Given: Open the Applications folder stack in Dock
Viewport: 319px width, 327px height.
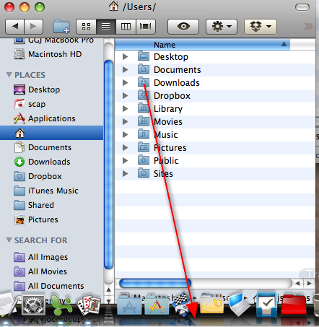Looking at the screenshot, I should coord(157,305).
